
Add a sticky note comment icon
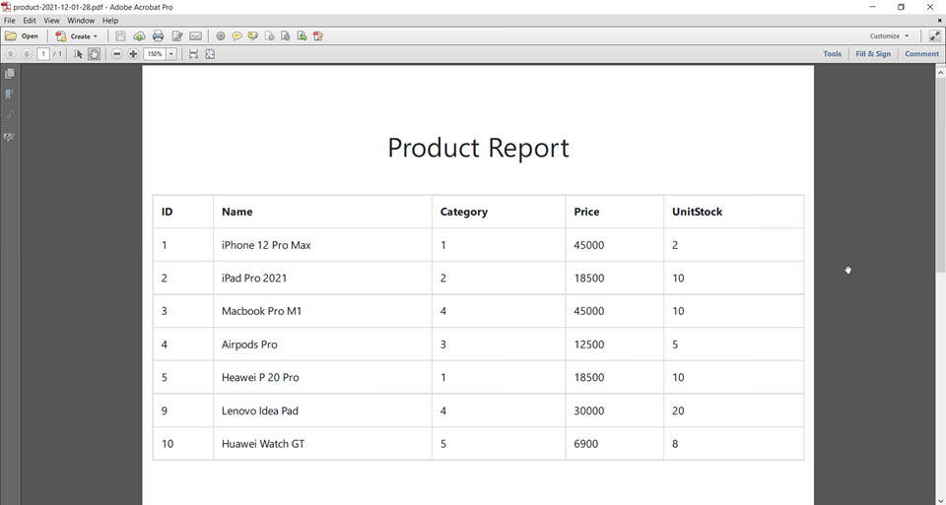tap(236, 36)
